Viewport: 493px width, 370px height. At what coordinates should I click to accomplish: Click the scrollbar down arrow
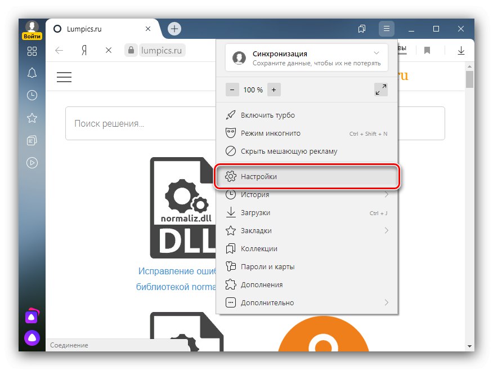pos(469,346)
